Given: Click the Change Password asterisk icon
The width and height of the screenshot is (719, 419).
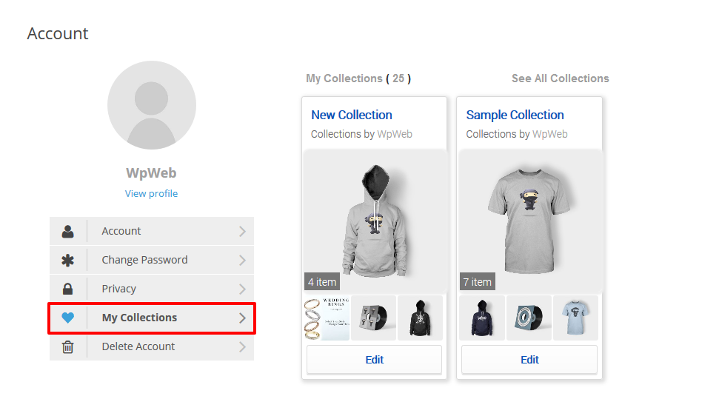Looking at the screenshot, I should pos(68,260).
